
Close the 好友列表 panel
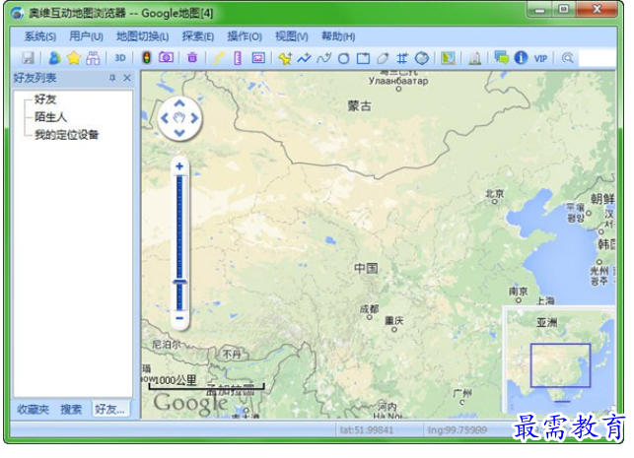pos(127,78)
